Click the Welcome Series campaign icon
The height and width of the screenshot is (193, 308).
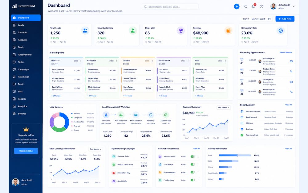pos(114,156)
